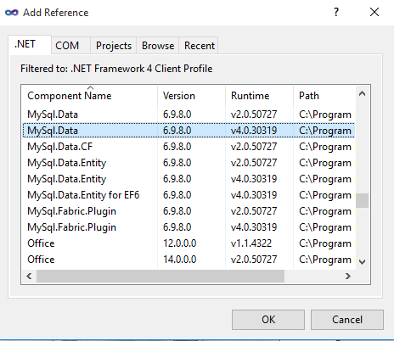Click the vertical scrollbar up arrow
The image size is (394, 341).
click(x=362, y=93)
